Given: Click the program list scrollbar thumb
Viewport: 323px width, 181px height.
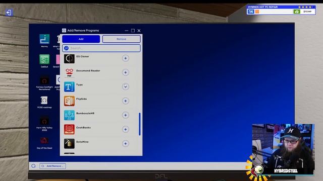Looking at the screenshot, I should click(x=140, y=124).
